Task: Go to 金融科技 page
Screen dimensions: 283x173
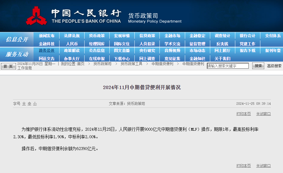Action: tap(47, 44)
